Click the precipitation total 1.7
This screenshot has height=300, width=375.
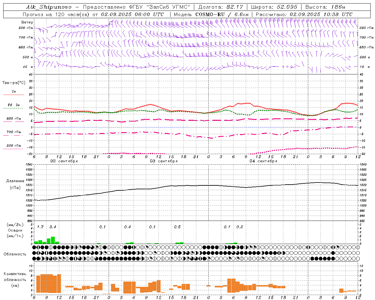point(40,227)
